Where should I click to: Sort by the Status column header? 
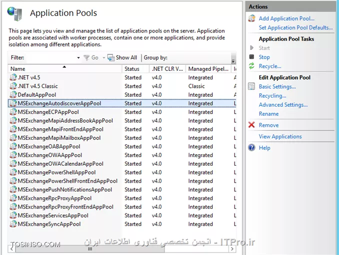point(135,69)
